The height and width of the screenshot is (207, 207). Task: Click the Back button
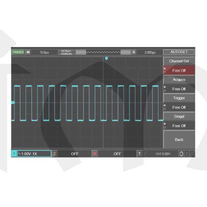point(179,140)
